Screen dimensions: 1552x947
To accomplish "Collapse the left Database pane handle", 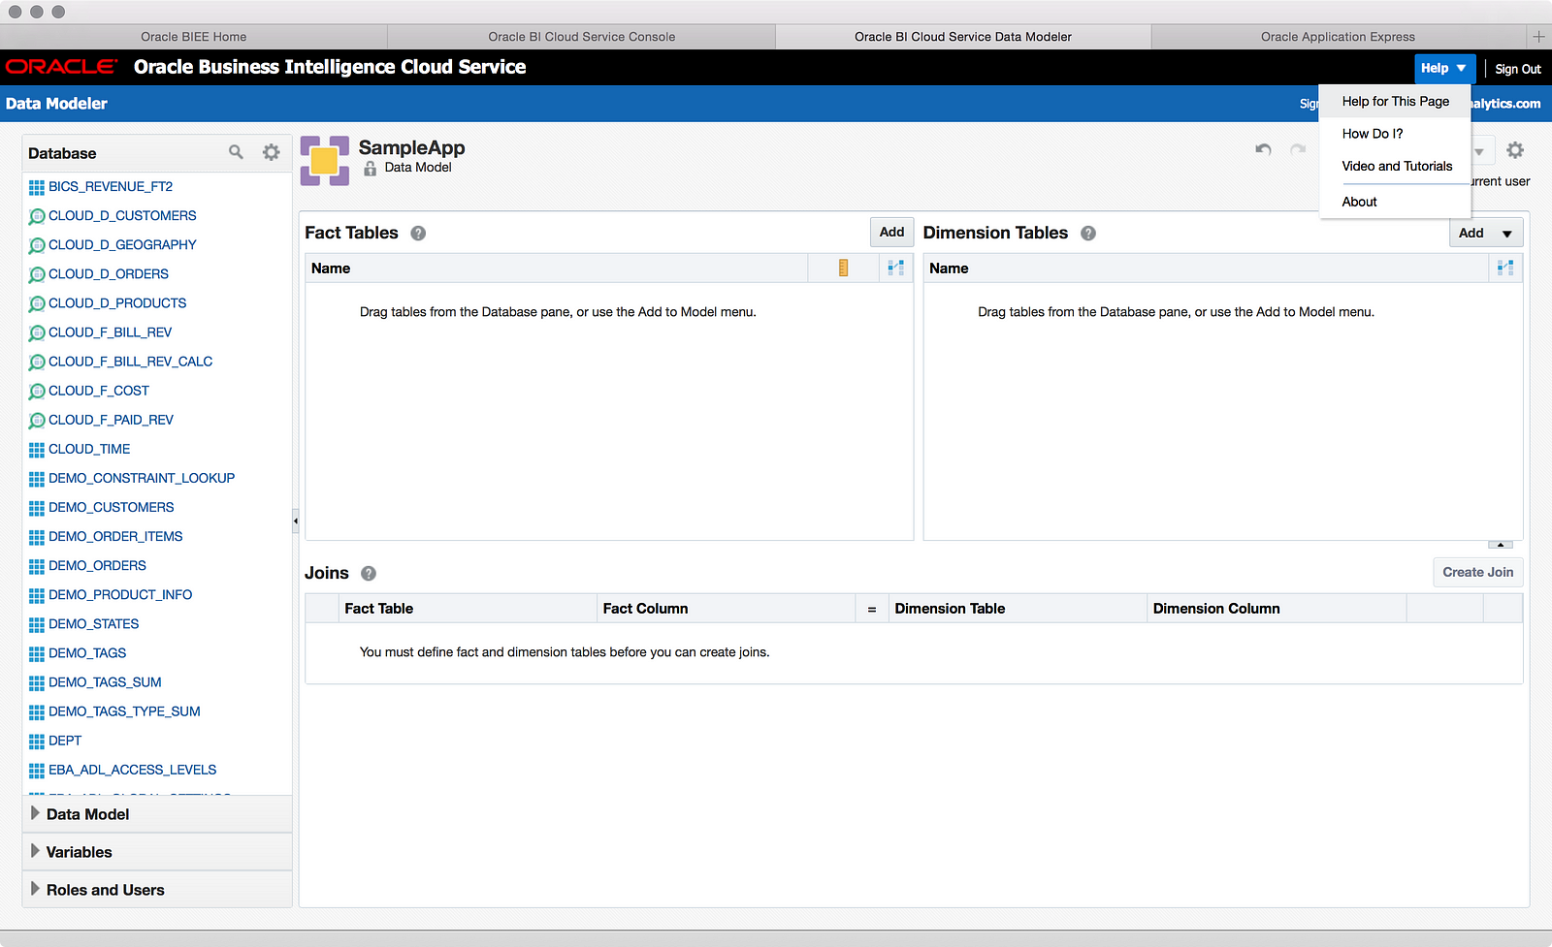I will [296, 521].
